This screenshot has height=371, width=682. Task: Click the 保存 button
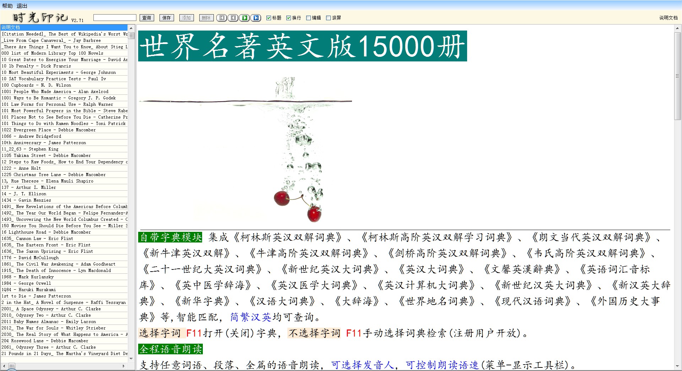coord(167,18)
